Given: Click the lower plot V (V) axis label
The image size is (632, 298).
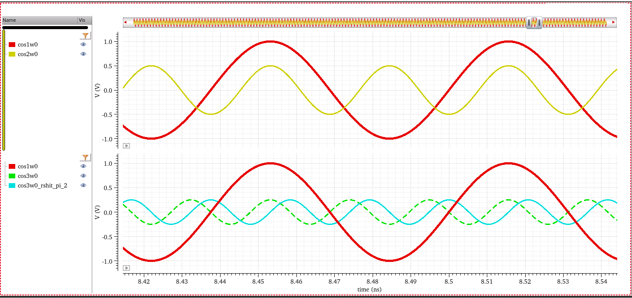Looking at the screenshot, I should (x=98, y=211).
